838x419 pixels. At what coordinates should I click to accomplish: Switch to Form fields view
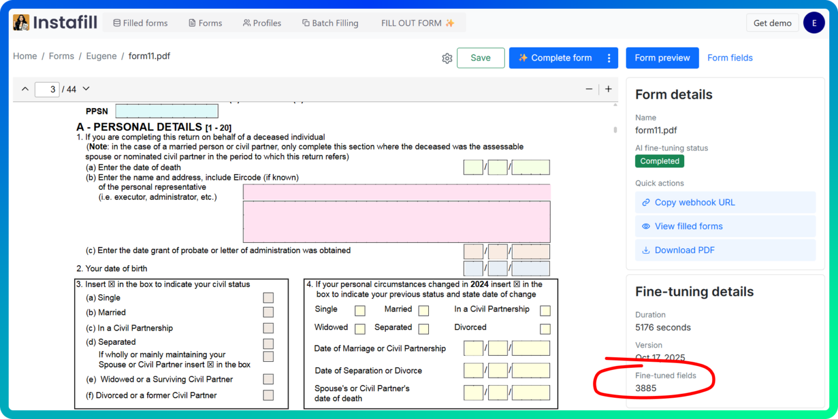[x=730, y=58]
